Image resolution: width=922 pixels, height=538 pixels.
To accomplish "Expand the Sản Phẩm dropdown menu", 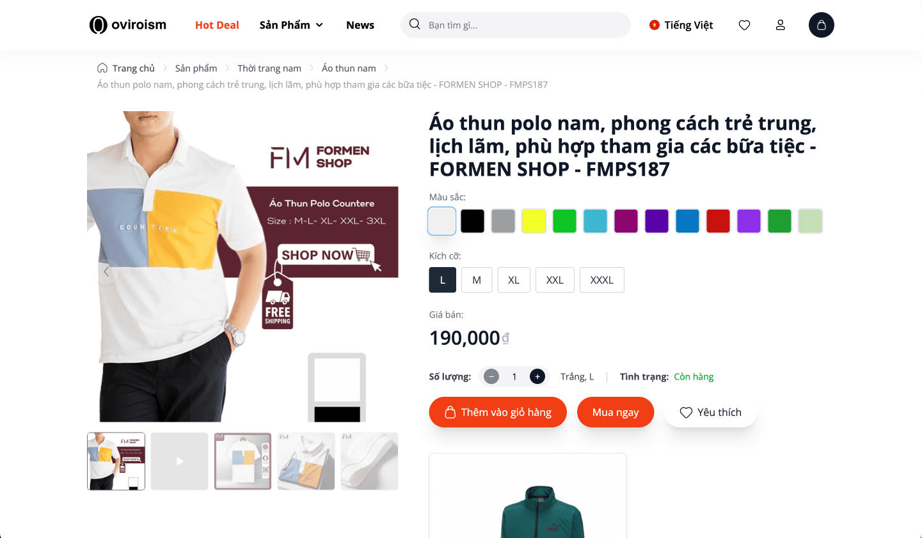I will (291, 25).
